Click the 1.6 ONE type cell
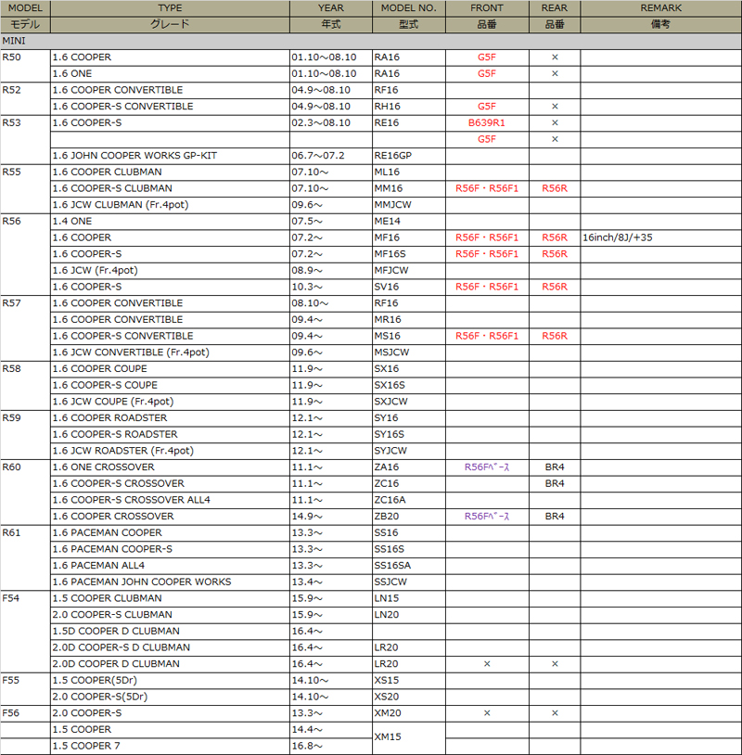The image size is (742, 755). 170,73
